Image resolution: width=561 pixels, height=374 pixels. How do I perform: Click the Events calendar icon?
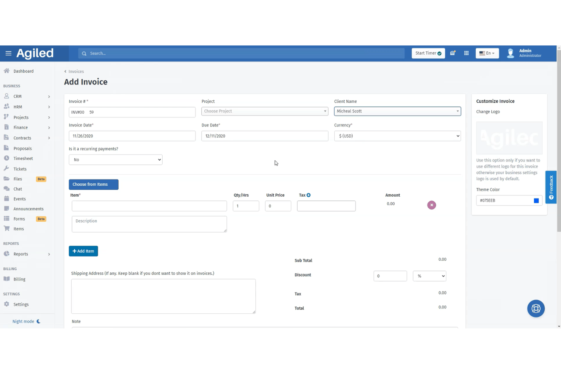pos(6,199)
